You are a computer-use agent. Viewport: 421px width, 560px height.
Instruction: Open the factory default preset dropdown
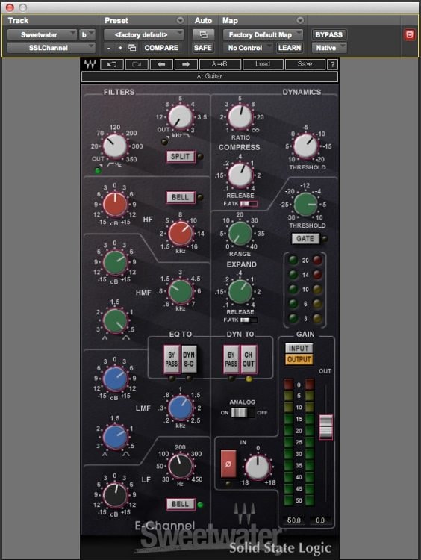tap(144, 34)
